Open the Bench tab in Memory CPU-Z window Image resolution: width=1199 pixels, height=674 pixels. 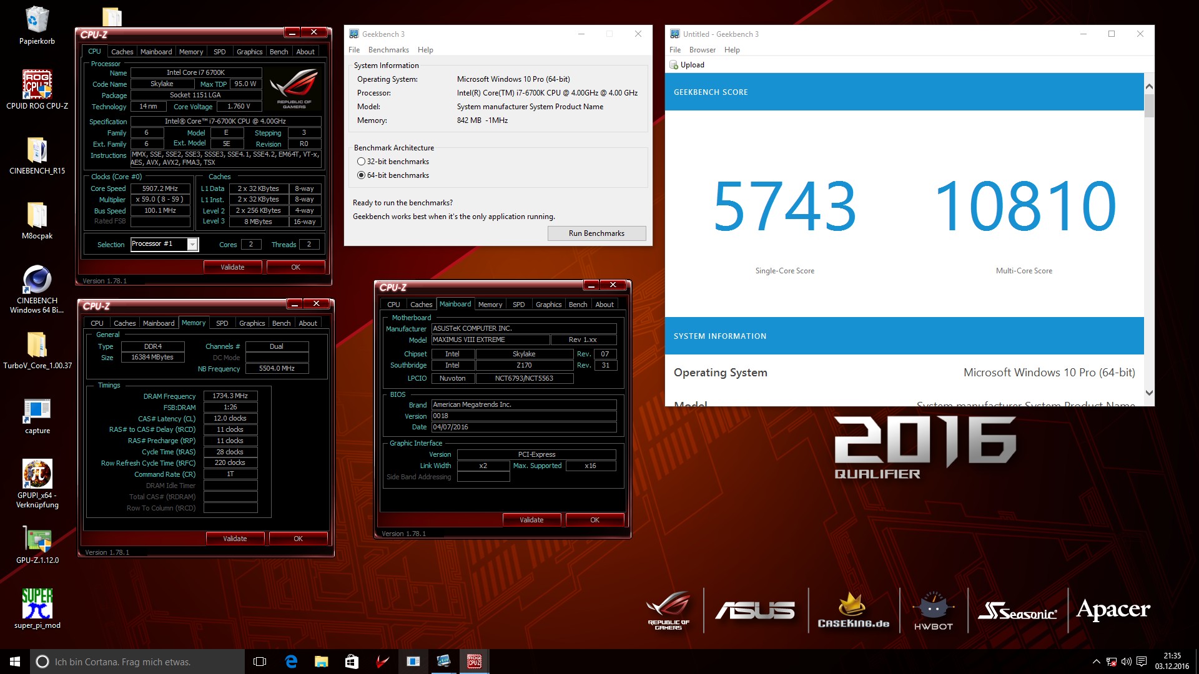tap(282, 323)
